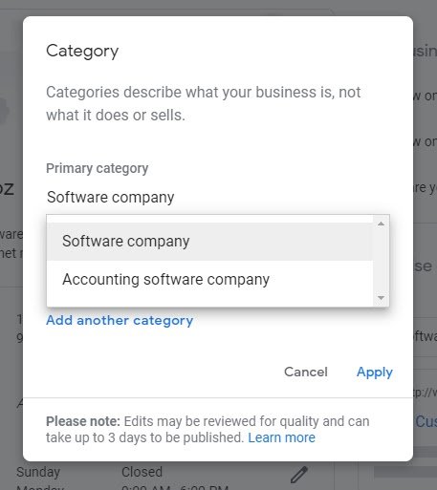Screen dimensions: 437x490
Task: Click the partially visible blue 'Cus' link
Action: click(x=426, y=422)
